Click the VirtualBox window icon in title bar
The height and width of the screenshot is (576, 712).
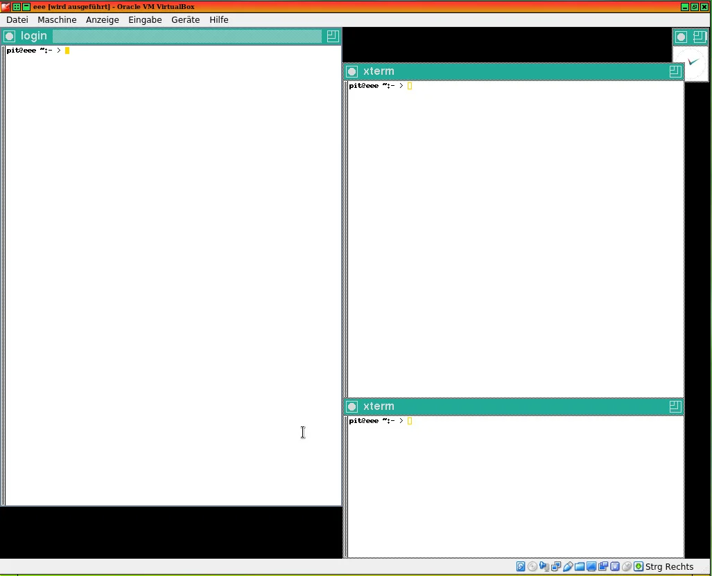click(6, 6)
